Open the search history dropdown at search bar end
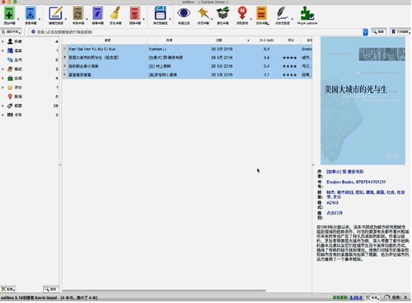 click(x=365, y=32)
